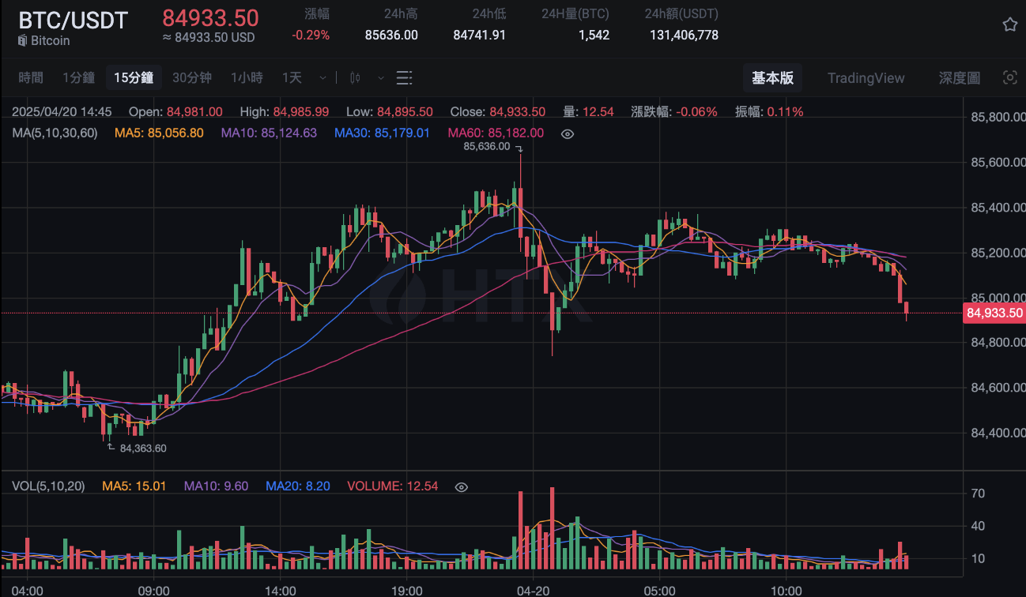Image resolution: width=1026 pixels, height=597 pixels.
Task: Select the 1小時 interval
Action: [x=247, y=77]
